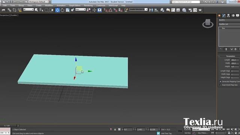Screen dimensions: 240x135
Task: Toggle the Selection Lock padlock
Action: click(x=115, y=129)
